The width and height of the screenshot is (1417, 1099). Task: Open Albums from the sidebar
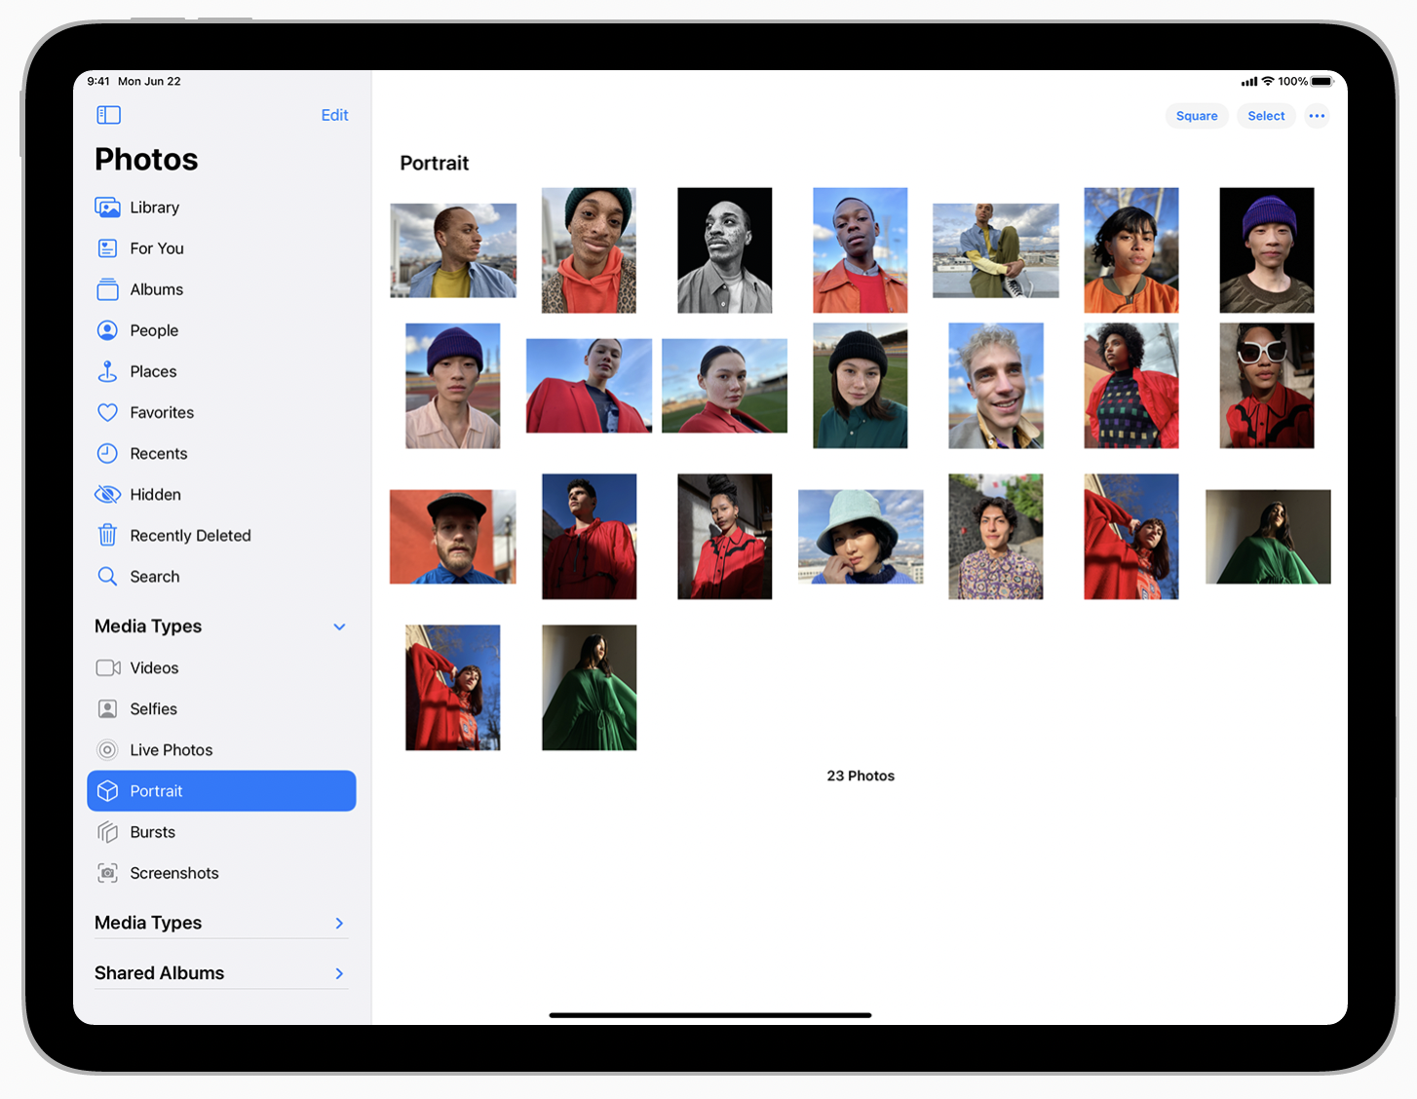pyautogui.click(x=221, y=289)
